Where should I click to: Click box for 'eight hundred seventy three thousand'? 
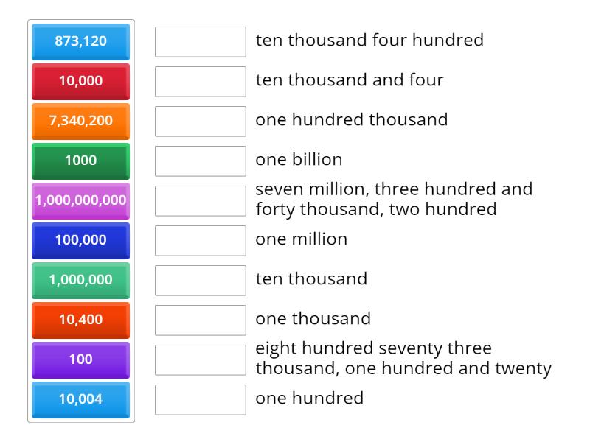[x=200, y=359]
